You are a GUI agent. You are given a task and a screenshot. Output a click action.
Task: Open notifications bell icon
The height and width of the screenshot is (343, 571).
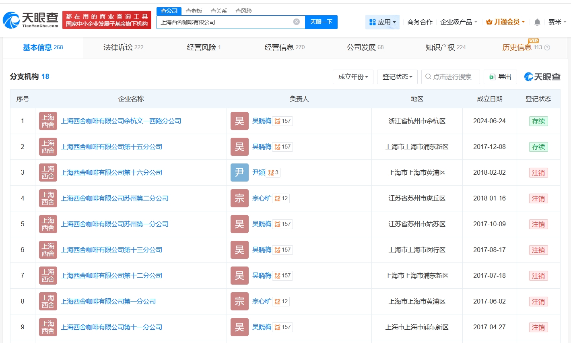pyautogui.click(x=537, y=22)
